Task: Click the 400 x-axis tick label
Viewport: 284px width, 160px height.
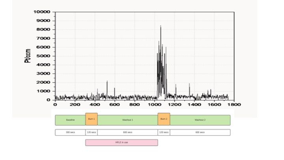Action: tap(95, 105)
